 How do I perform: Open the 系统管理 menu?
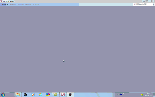[5, 4]
